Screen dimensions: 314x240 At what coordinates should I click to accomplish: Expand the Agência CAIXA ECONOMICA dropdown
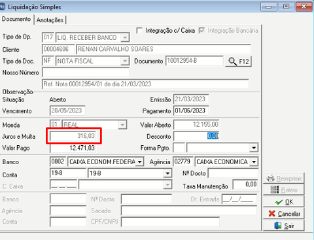pyautogui.click(x=254, y=162)
